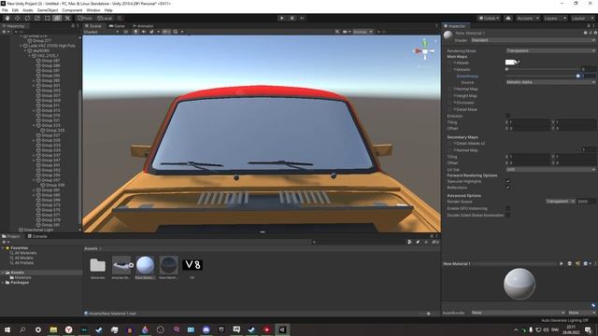Switch to the Game tab

(117, 26)
